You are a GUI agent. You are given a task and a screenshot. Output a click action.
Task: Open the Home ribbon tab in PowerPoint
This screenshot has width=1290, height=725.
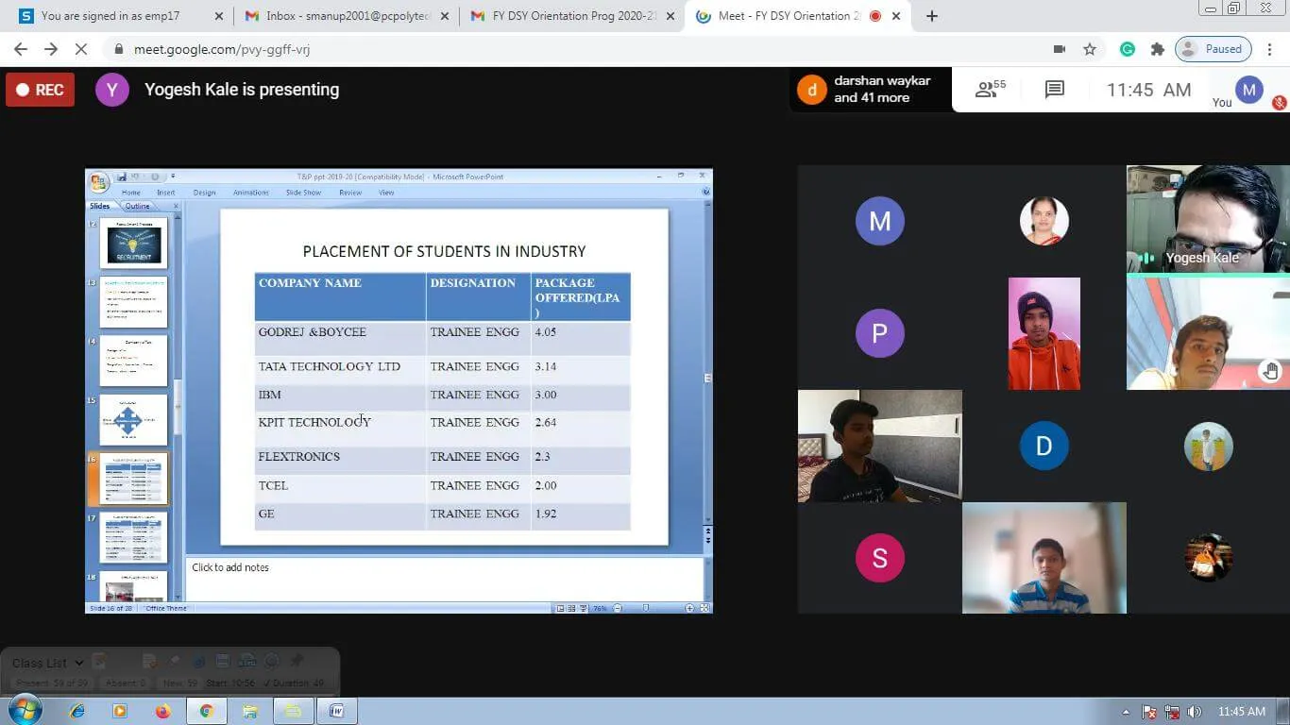pyautogui.click(x=130, y=193)
